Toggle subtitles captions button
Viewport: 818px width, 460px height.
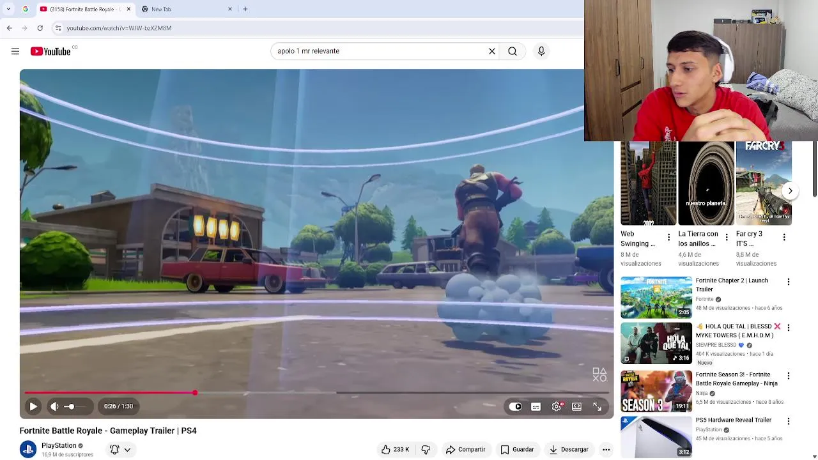pos(536,406)
